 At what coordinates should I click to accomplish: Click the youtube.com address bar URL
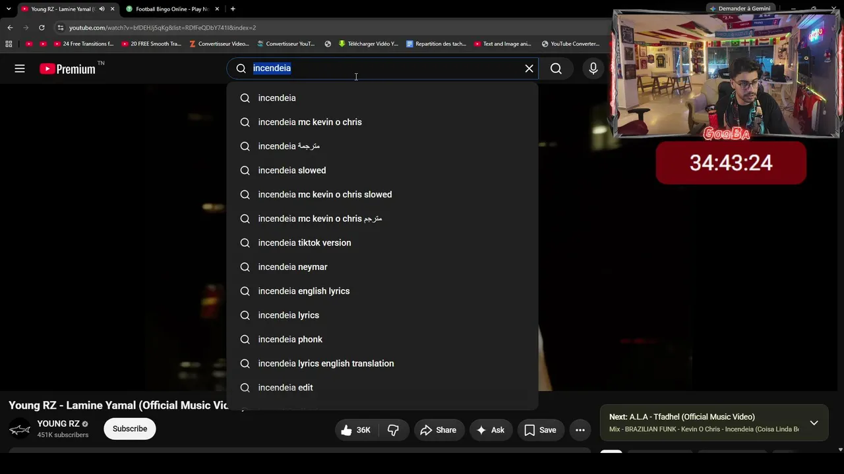[x=162, y=28]
